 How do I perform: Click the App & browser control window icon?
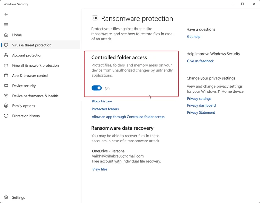[6, 76]
